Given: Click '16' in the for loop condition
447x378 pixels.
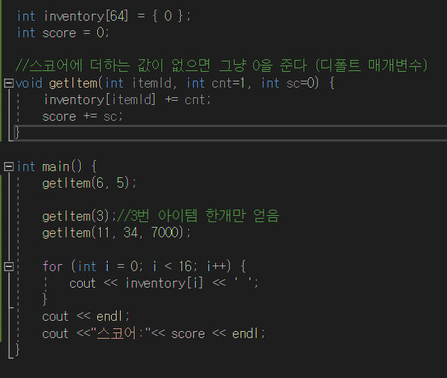Looking at the screenshot, I should [x=186, y=266].
